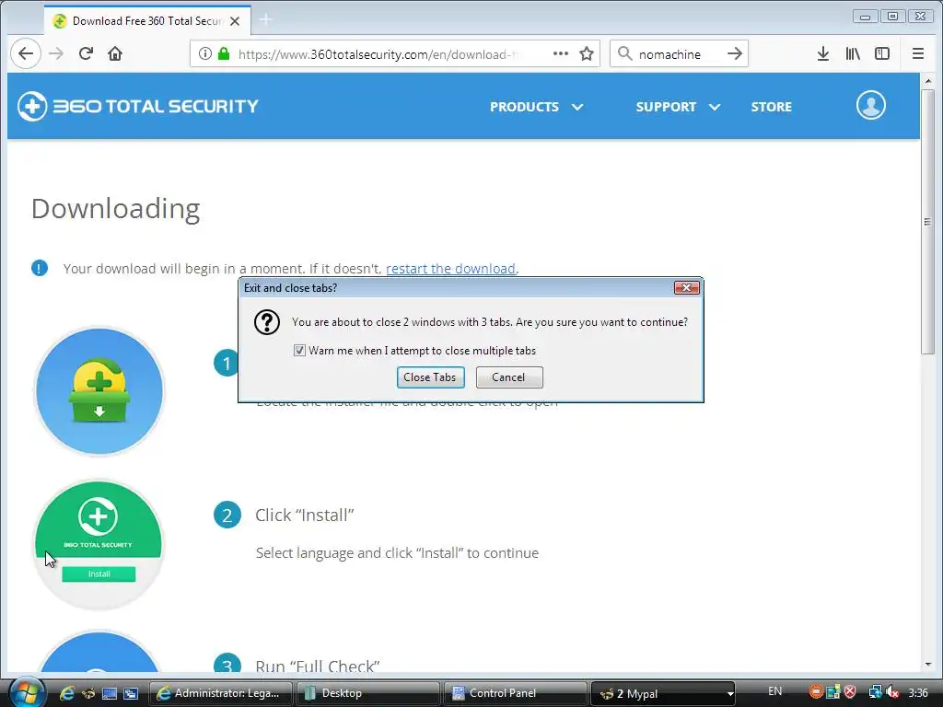Image resolution: width=943 pixels, height=707 pixels.
Task: Open the browser home page
Action: click(115, 54)
